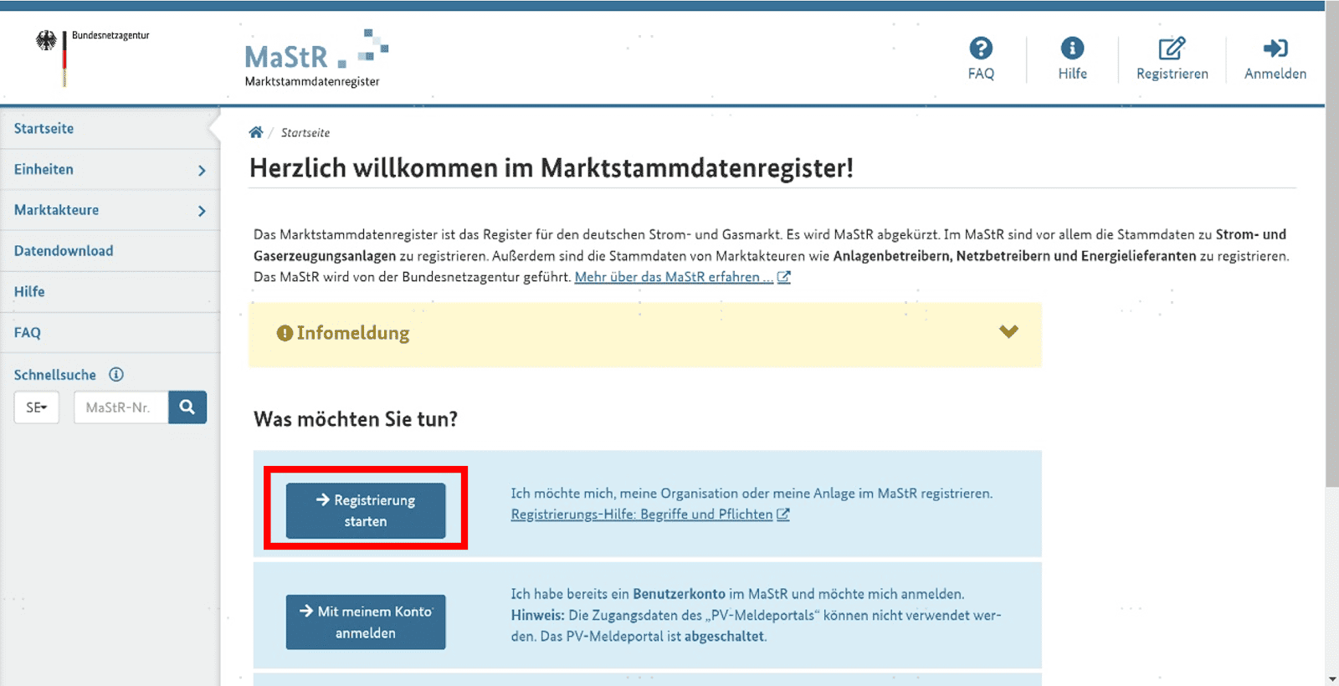
Task: Click external-link icon after Registrierungs-Hilfe link
Action: pyautogui.click(x=783, y=514)
